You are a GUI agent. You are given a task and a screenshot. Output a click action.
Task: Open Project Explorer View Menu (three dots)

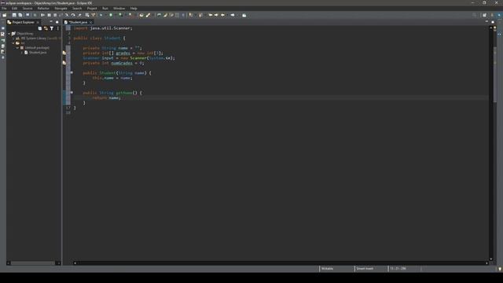click(57, 28)
